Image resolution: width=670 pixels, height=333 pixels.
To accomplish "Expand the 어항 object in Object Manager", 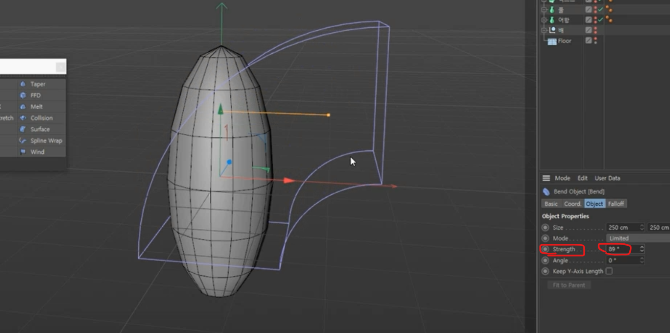I will 544,20.
